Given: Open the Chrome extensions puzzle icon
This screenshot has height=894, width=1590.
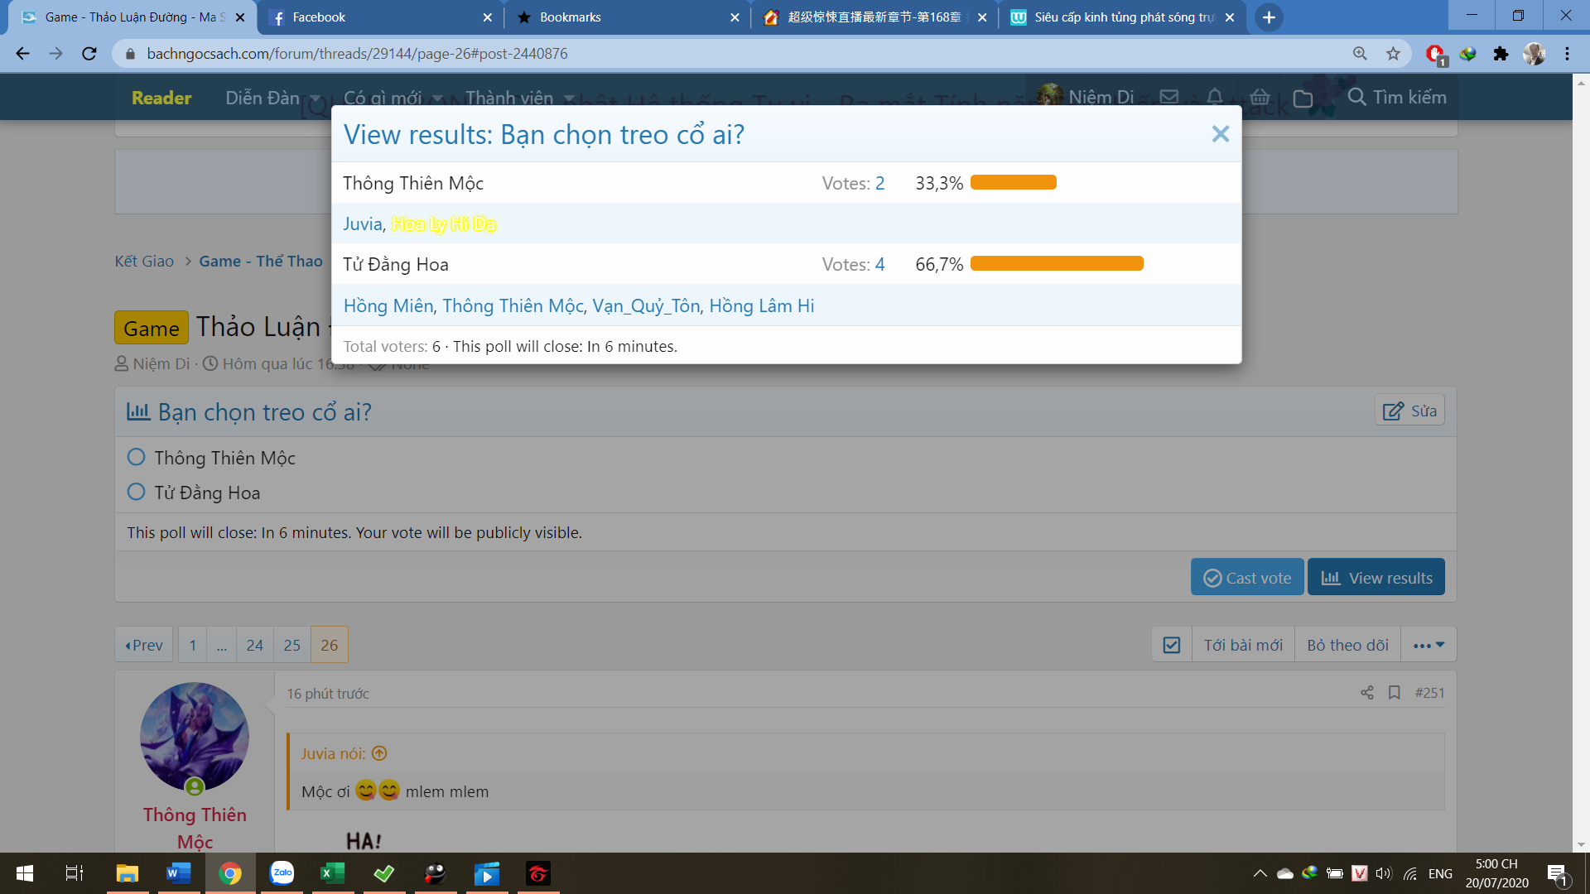Looking at the screenshot, I should 1501,54.
